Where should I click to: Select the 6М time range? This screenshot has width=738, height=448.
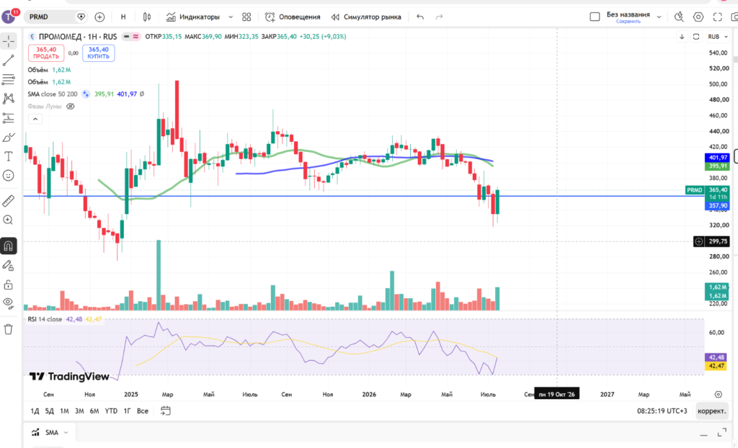pyautogui.click(x=94, y=411)
